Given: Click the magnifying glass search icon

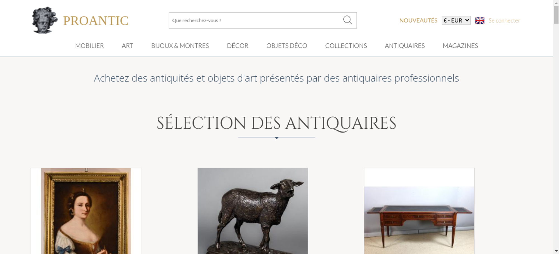Looking at the screenshot, I should 347,20.
